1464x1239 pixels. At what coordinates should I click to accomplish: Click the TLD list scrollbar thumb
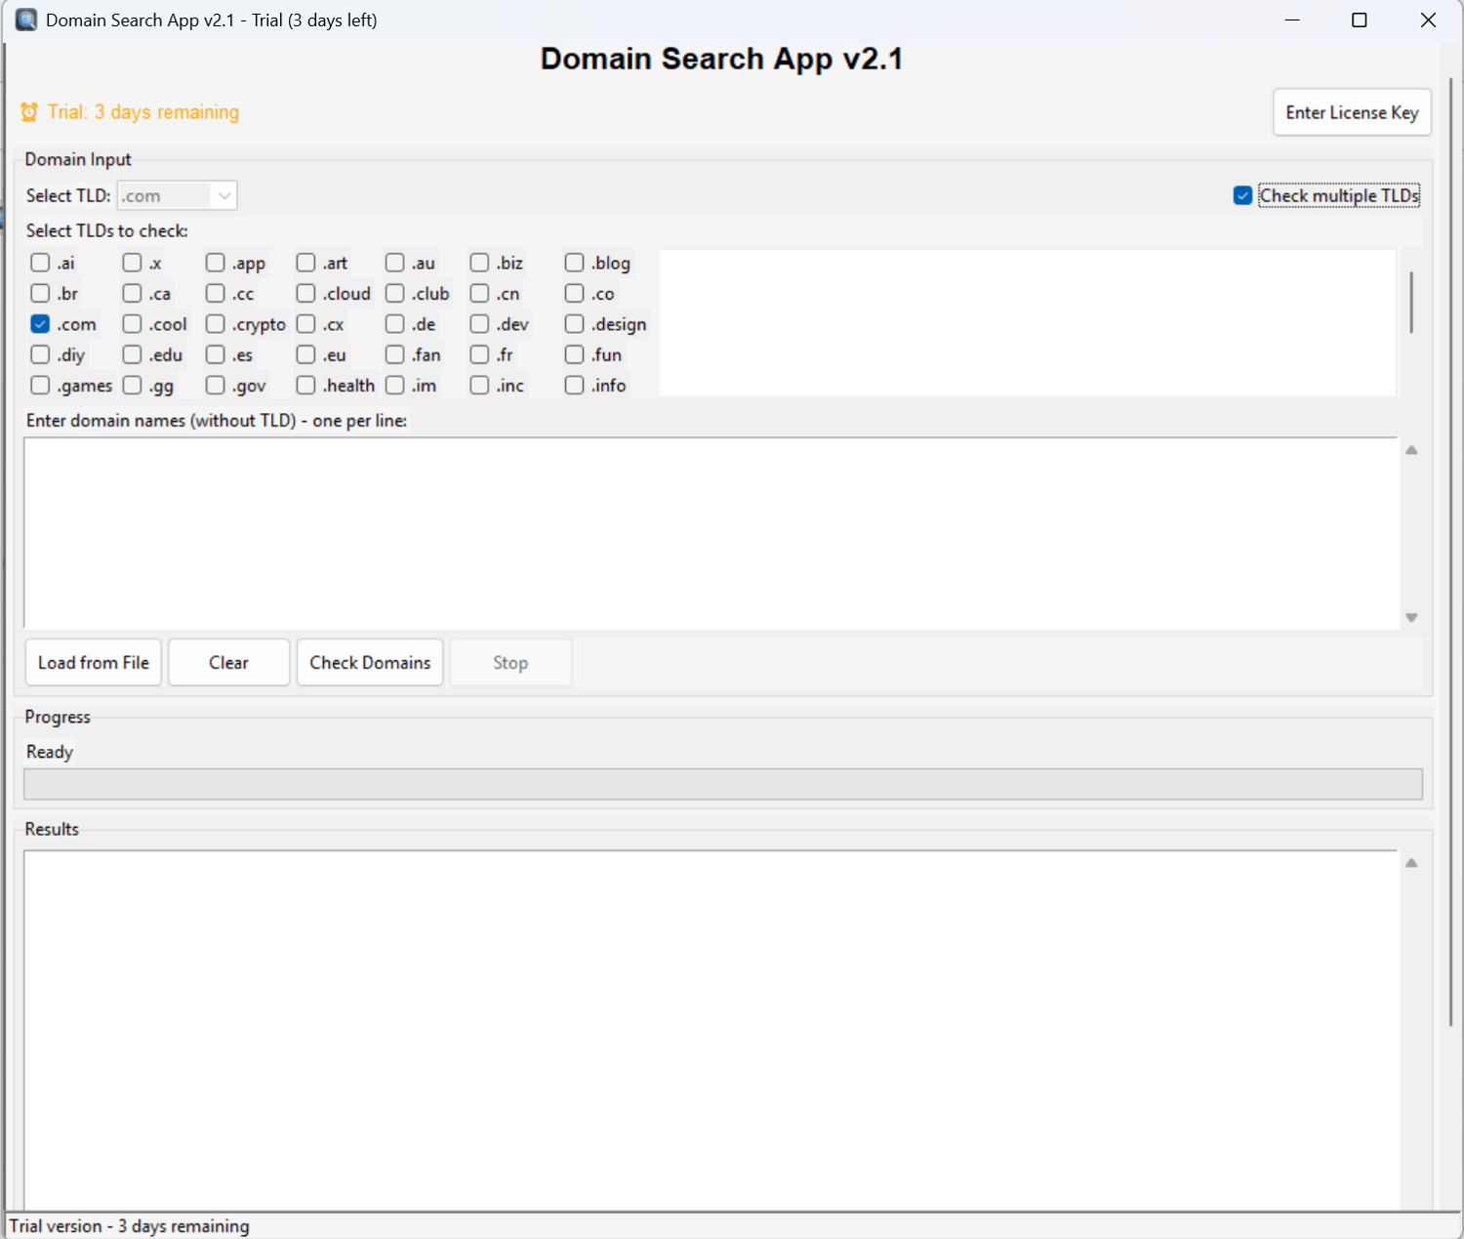1411,302
